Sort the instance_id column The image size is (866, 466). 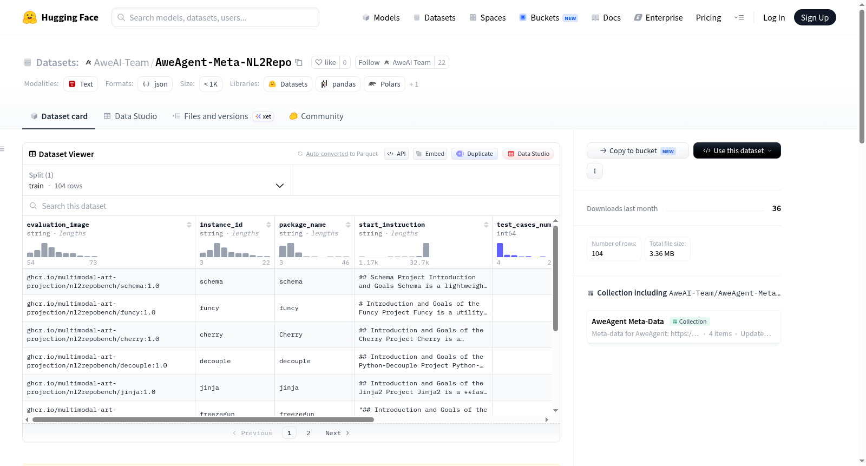coord(268,225)
